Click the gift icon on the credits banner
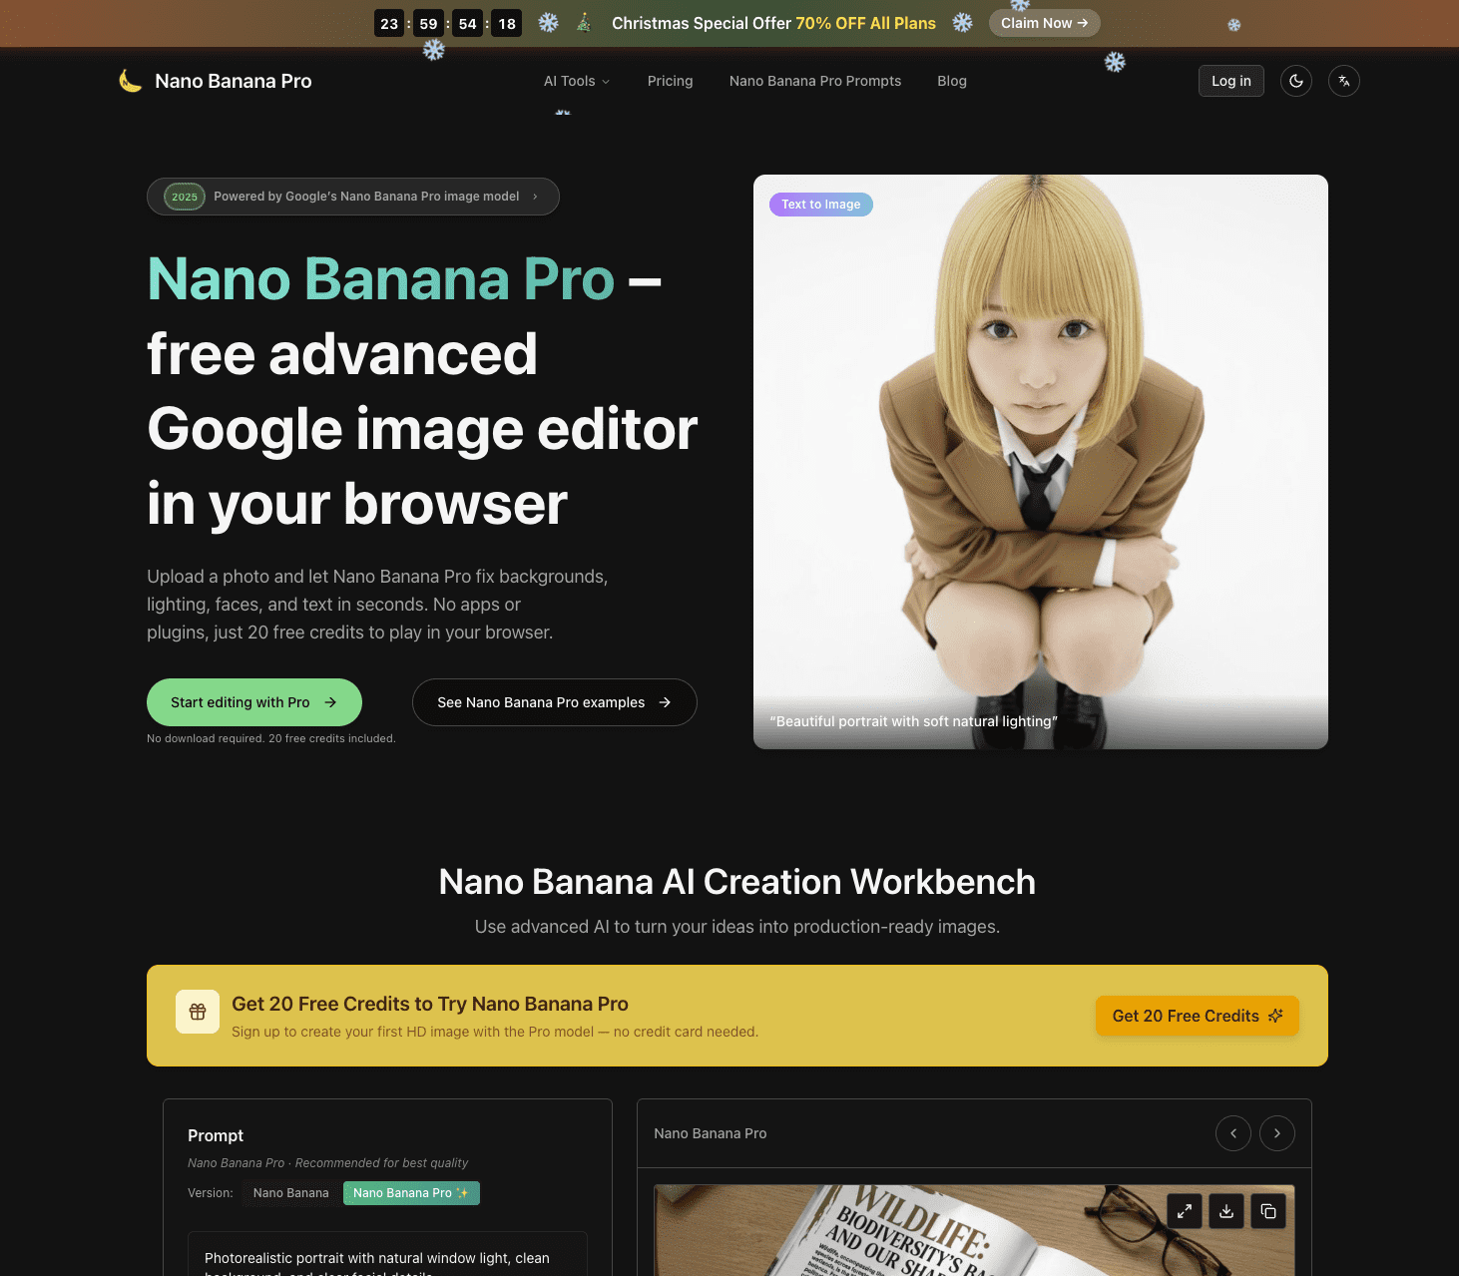This screenshot has height=1276, width=1459. pyautogui.click(x=197, y=1011)
